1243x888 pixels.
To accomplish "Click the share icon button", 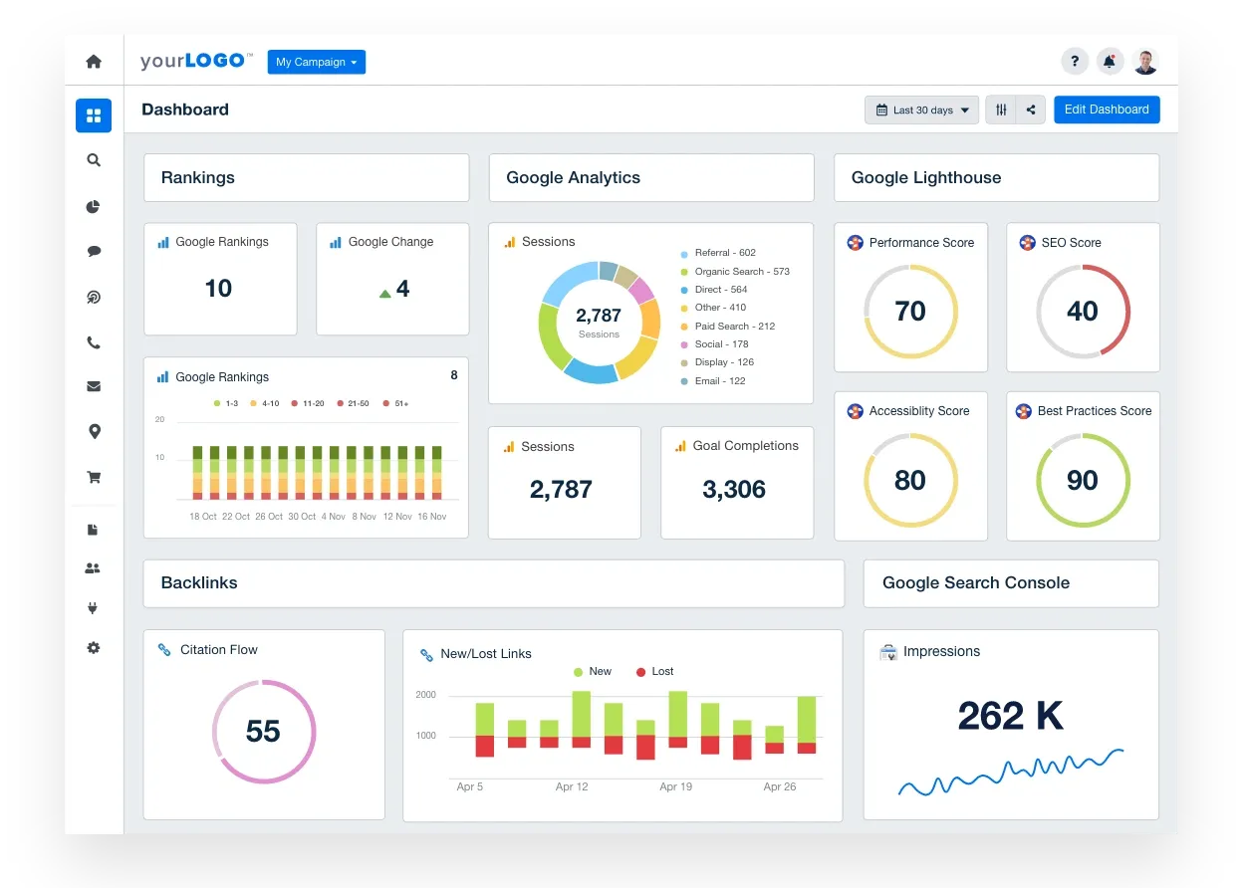I will pyautogui.click(x=1031, y=110).
